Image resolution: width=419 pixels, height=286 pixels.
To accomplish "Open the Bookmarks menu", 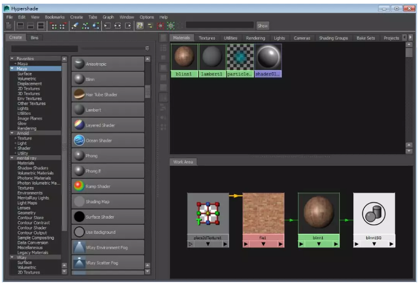I will [55, 17].
